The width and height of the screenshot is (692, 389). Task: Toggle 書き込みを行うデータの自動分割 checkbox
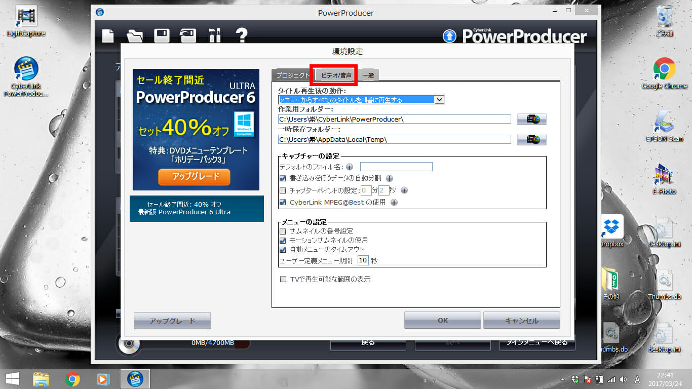click(x=283, y=178)
